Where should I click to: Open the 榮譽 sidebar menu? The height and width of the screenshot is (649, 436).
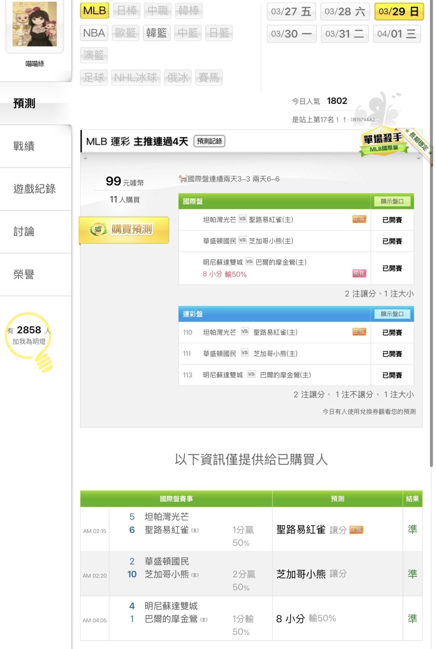(36, 275)
